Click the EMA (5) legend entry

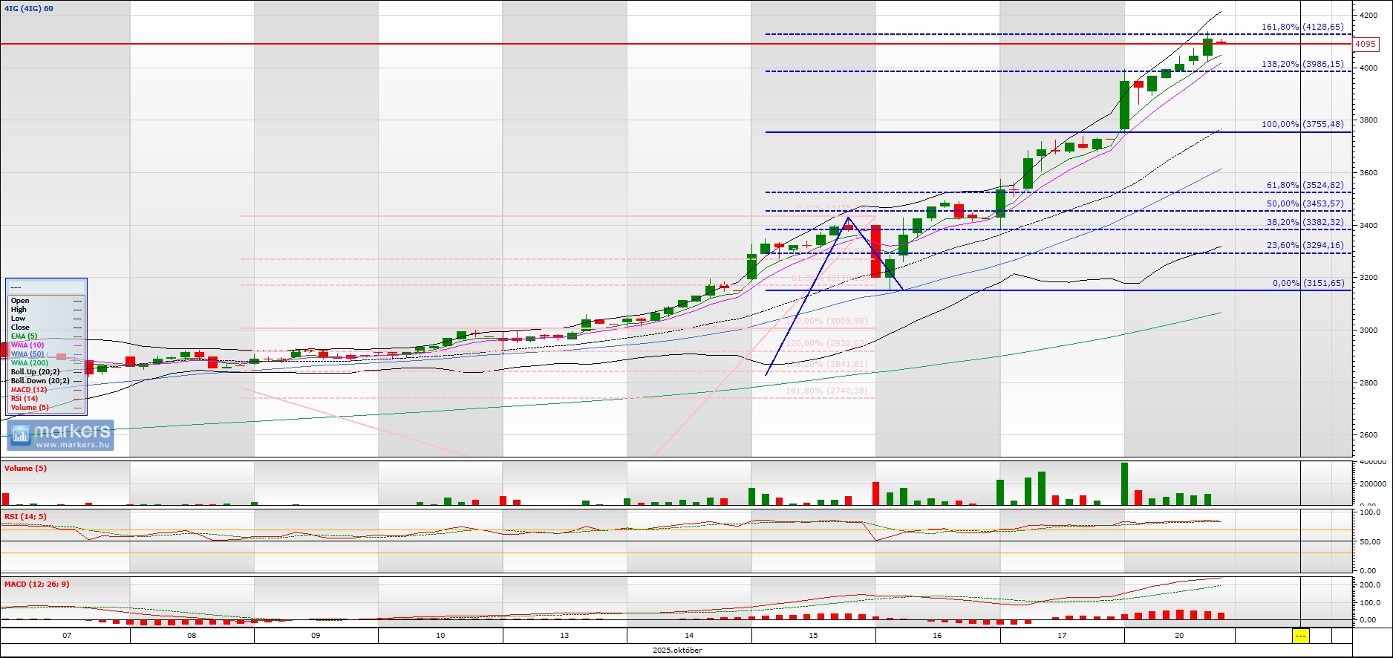(x=24, y=336)
